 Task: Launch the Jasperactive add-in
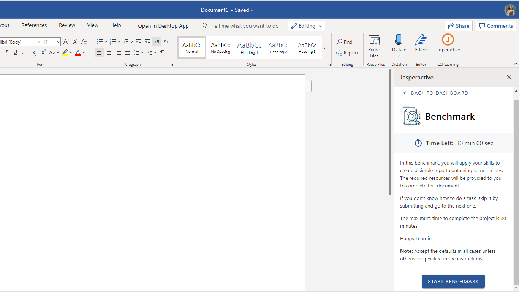(448, 43)
